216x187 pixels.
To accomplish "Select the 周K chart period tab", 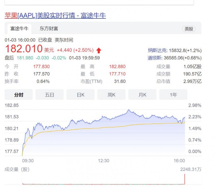I will coord(112,95).
